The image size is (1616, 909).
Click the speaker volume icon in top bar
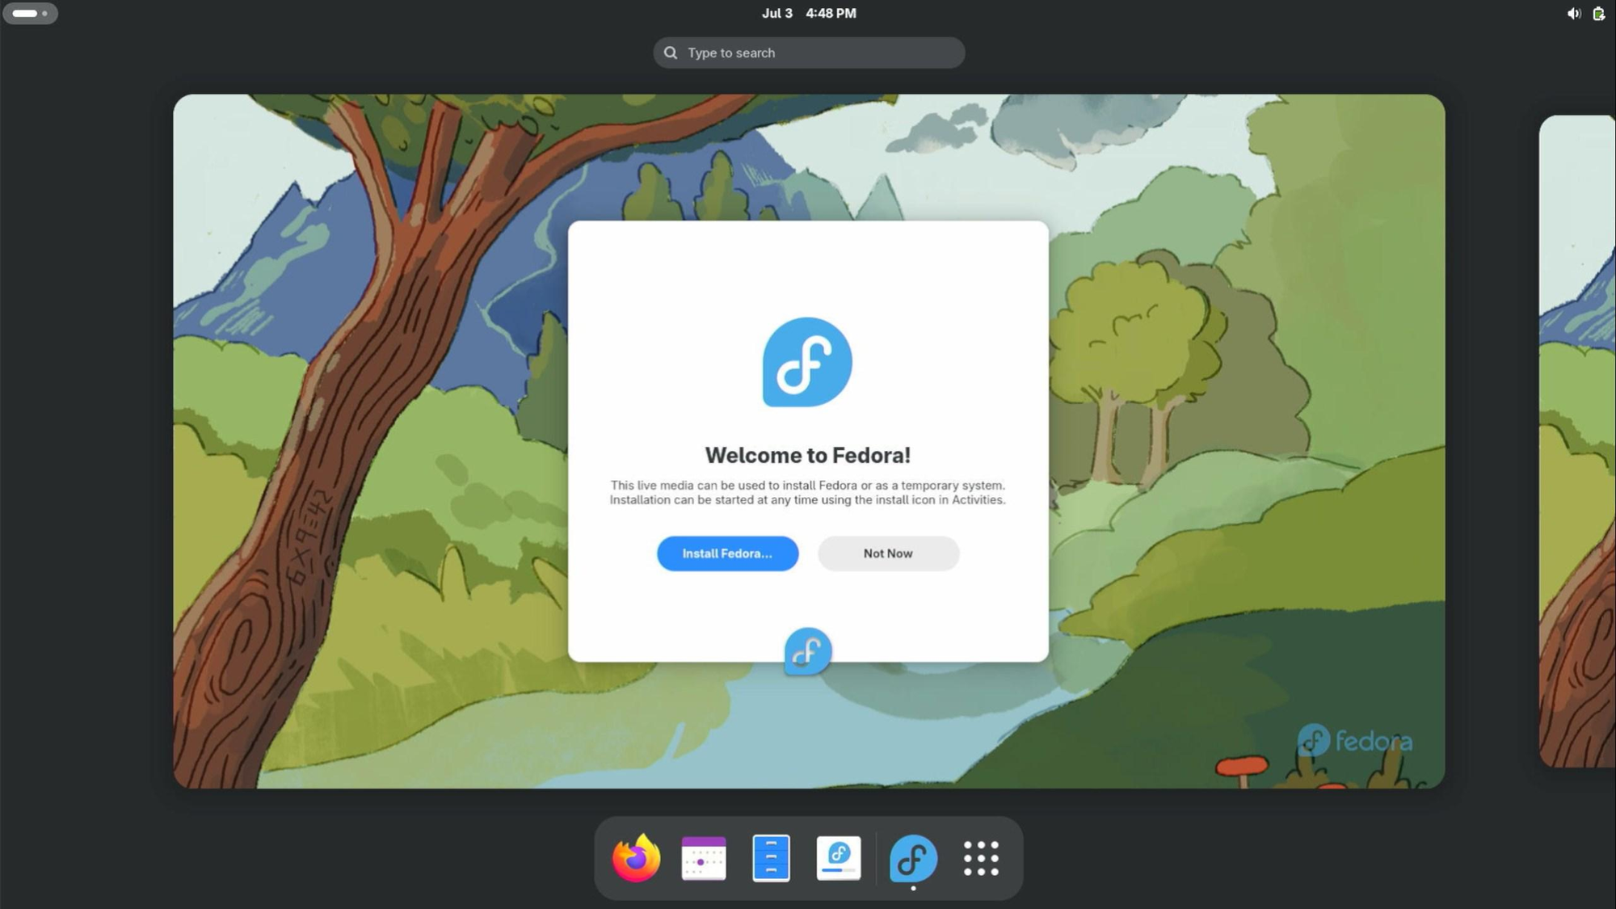point(1573,13)
